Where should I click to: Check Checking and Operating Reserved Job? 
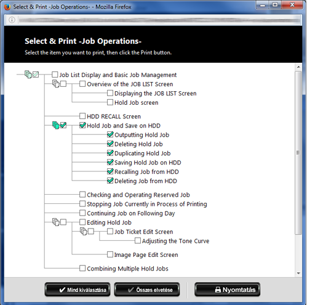(82, 195)
